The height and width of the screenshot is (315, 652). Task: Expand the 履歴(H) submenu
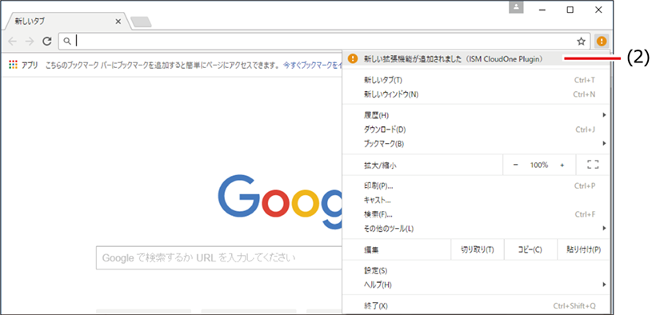tap(476, 115)
